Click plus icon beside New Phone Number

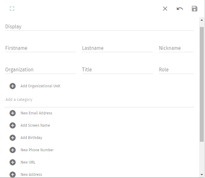13,150
